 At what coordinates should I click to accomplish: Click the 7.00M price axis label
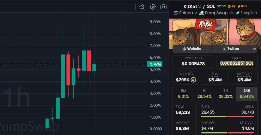coord(155,46)
